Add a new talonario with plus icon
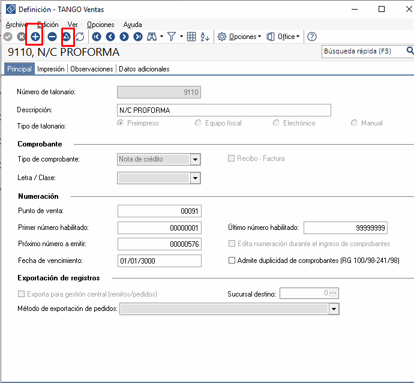 pos(35,37)
